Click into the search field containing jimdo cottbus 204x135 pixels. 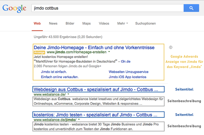click(108, 8)
